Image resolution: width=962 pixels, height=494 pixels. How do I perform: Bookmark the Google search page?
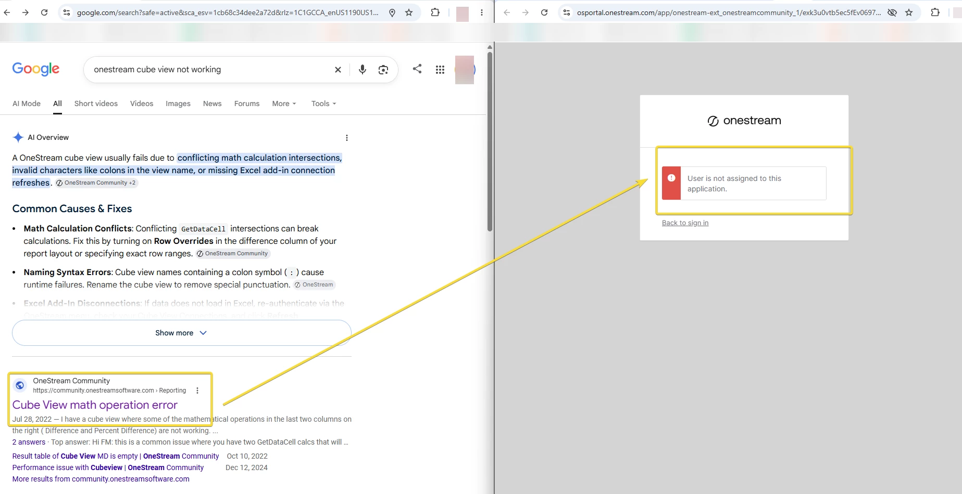pos(409,12)
